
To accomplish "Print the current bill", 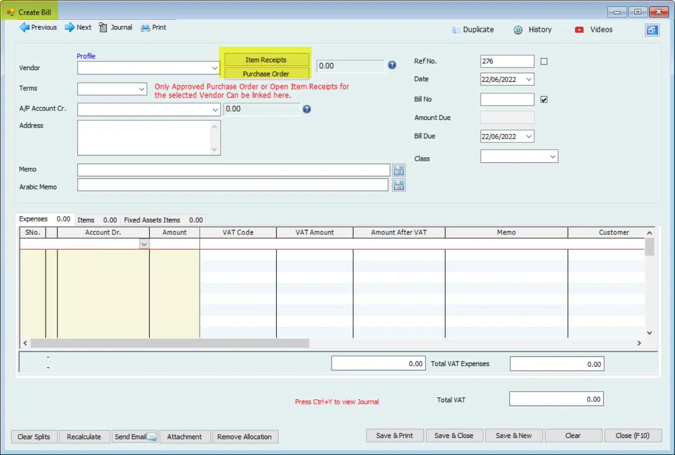I will pyautogui.click(x=153, y=27).
